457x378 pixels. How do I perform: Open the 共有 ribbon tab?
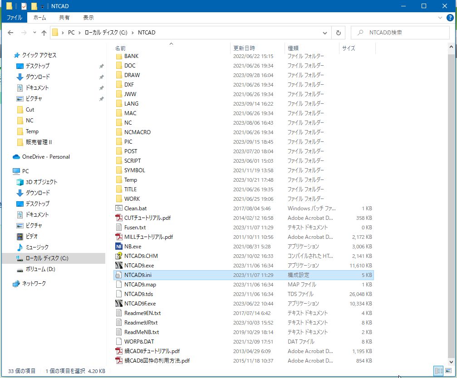click(64, 18)
